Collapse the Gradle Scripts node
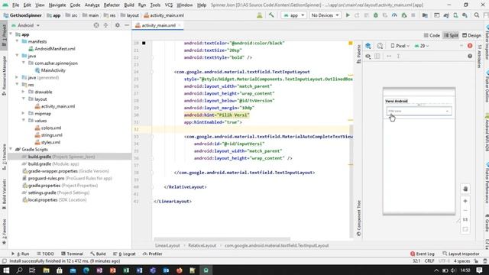The width and height of the screenshot is (489, 275). 11,150
